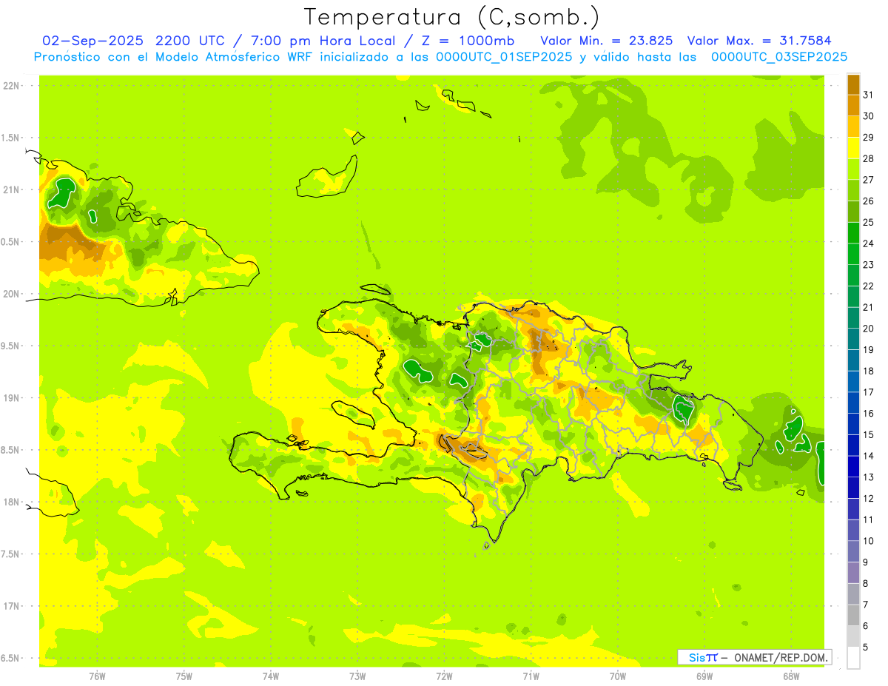Screen dimensions: 888x686
Task: Click the "31" value on color scale
Action: coord(869,94)
